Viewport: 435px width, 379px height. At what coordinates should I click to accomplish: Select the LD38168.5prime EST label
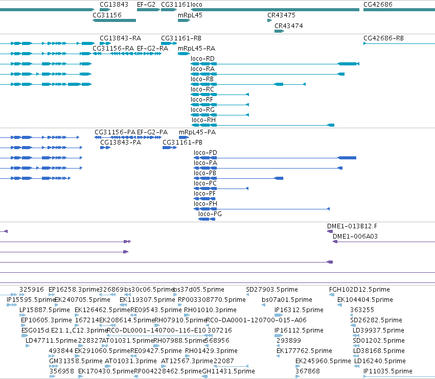coord(379,351)
